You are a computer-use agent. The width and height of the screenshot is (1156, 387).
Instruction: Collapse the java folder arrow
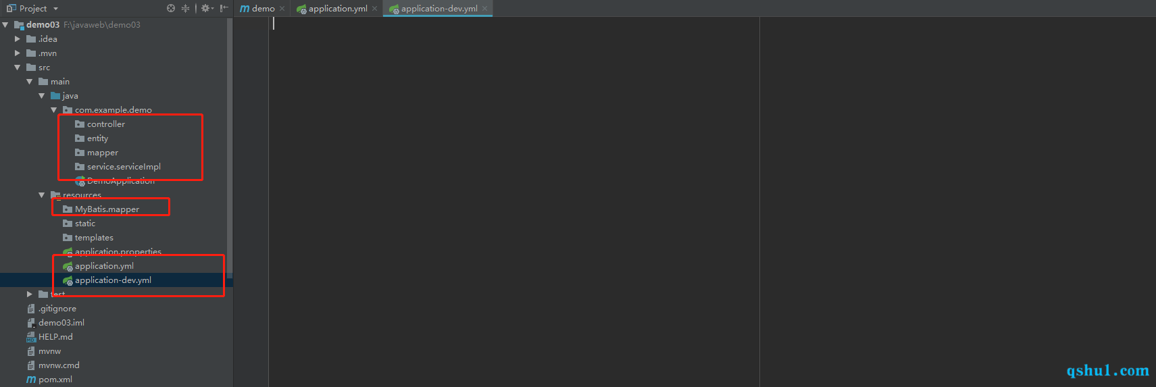42,96
